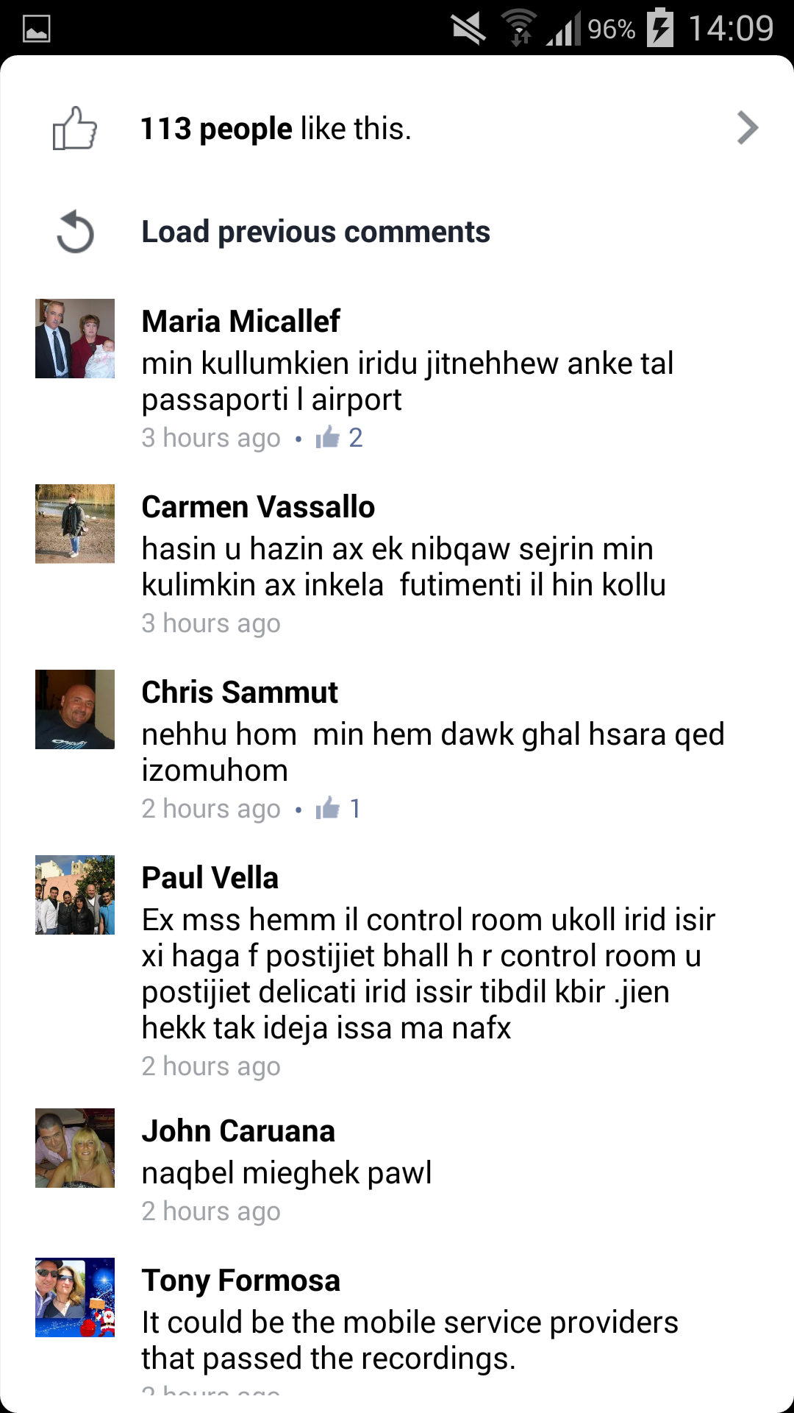
Task: Open Maria Micallef's profile picture
Action: coord(75,339)
